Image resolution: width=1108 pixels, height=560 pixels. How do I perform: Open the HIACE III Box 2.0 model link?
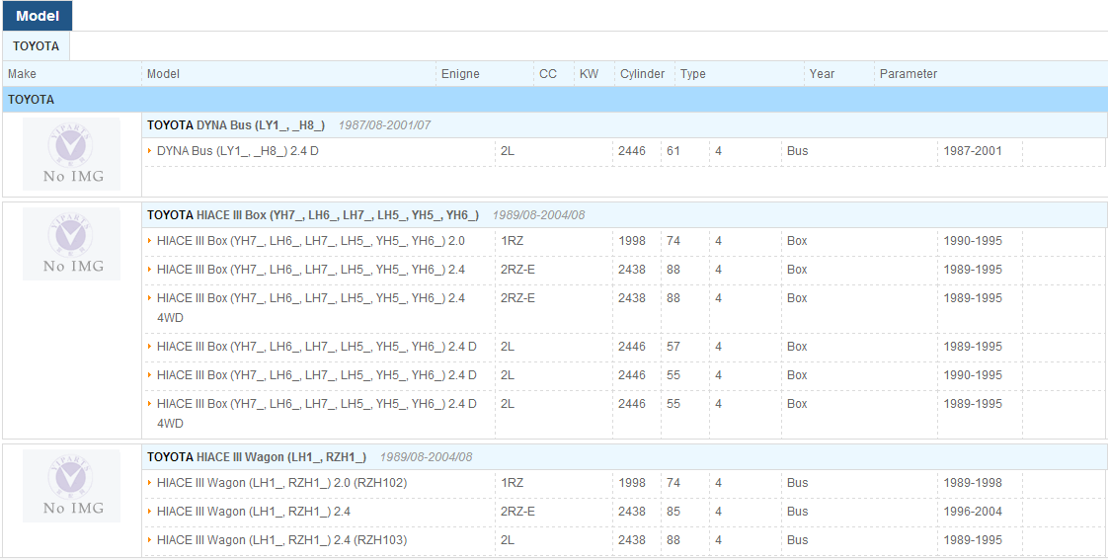click(311, 240)
